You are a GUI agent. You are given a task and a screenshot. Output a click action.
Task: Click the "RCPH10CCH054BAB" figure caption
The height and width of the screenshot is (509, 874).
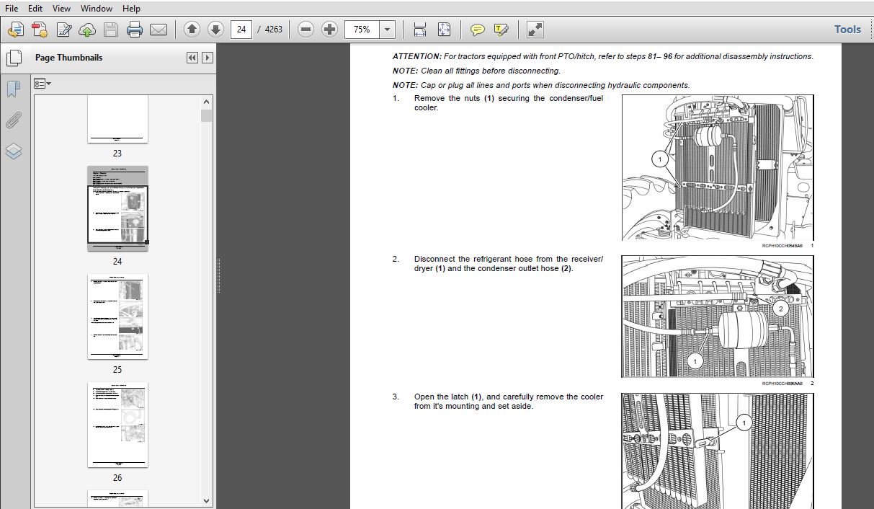(782, 246)
